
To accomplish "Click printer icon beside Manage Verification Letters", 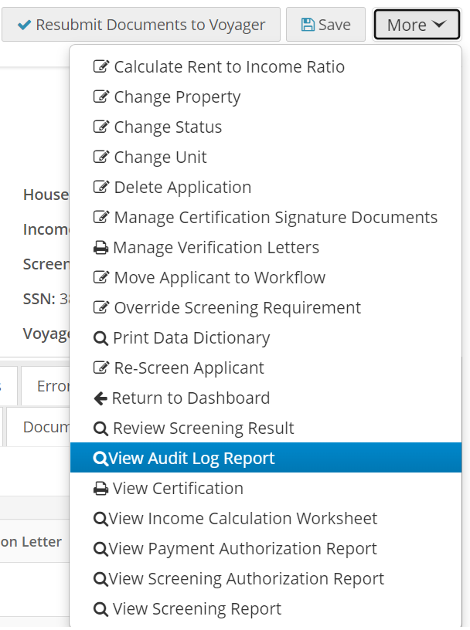I will (x=100, y=248).
